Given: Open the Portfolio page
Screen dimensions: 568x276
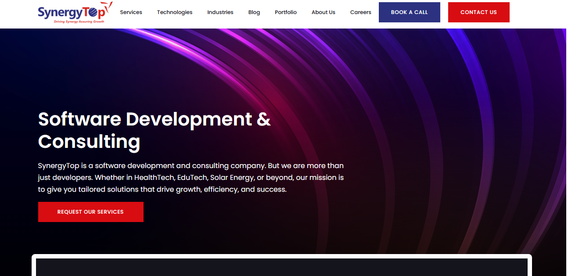Looking at the screenshot, I should pyautogui.click(x=286, y=12).
